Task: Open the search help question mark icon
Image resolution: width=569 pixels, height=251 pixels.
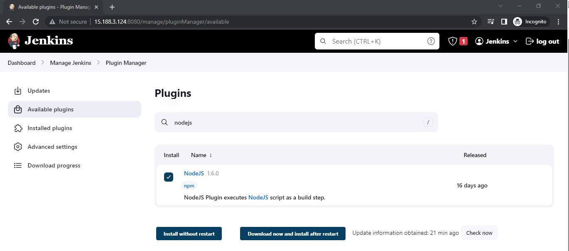Action: tap(431, 41)
